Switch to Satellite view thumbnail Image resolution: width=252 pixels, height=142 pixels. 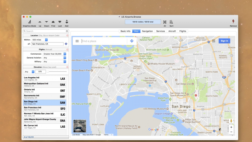tap(80, 126)
